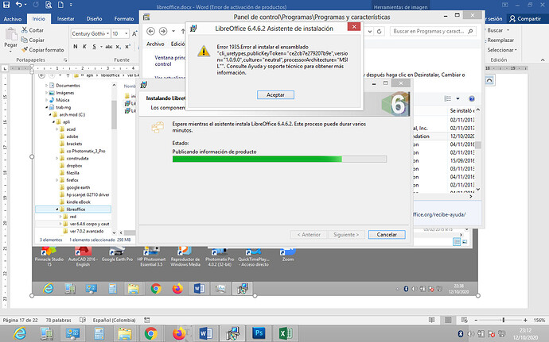Toggle superscript formatting

(128, 47)
